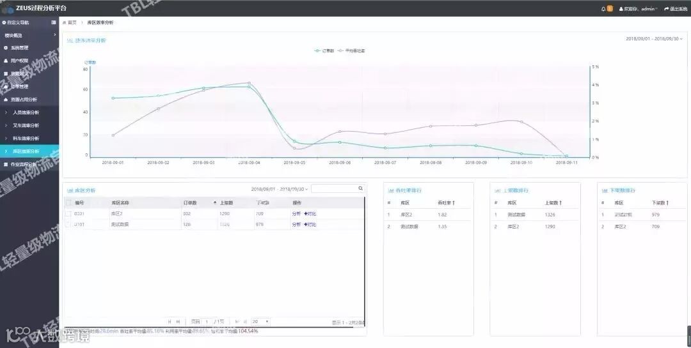The image size is (691, 348).
Task: Sort by 上架数 arrow in 上架数排行
Action: point(560,203)
